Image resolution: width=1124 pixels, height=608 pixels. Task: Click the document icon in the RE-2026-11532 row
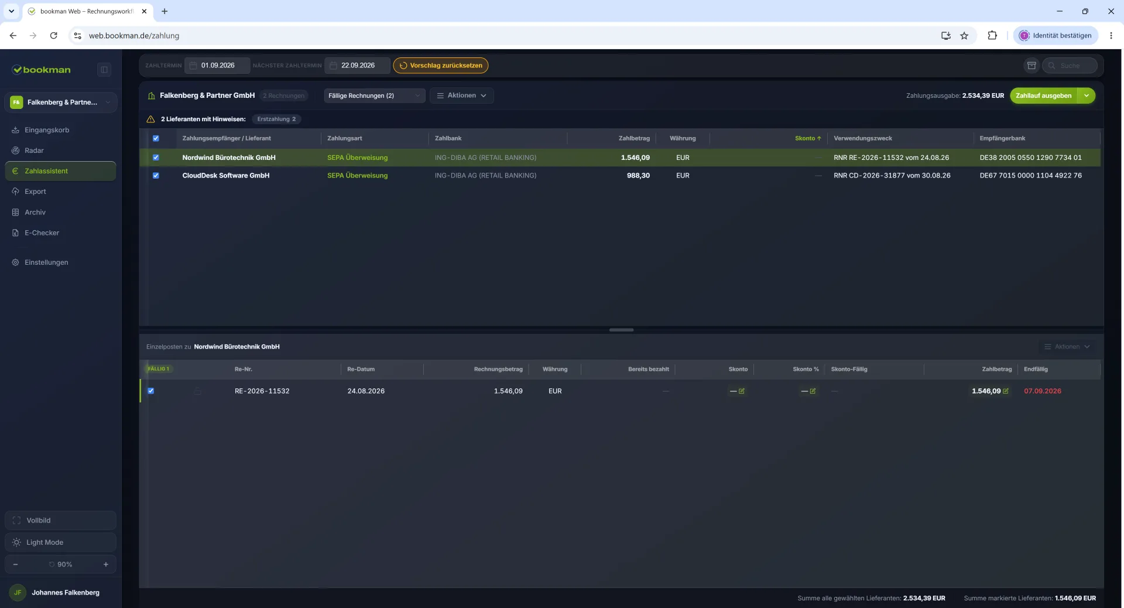click(198, 391)
